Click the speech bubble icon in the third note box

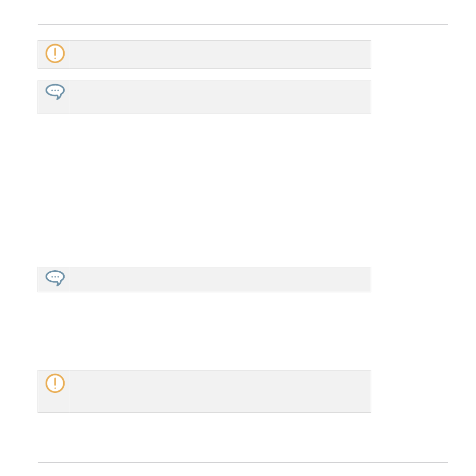pos(55,278)
